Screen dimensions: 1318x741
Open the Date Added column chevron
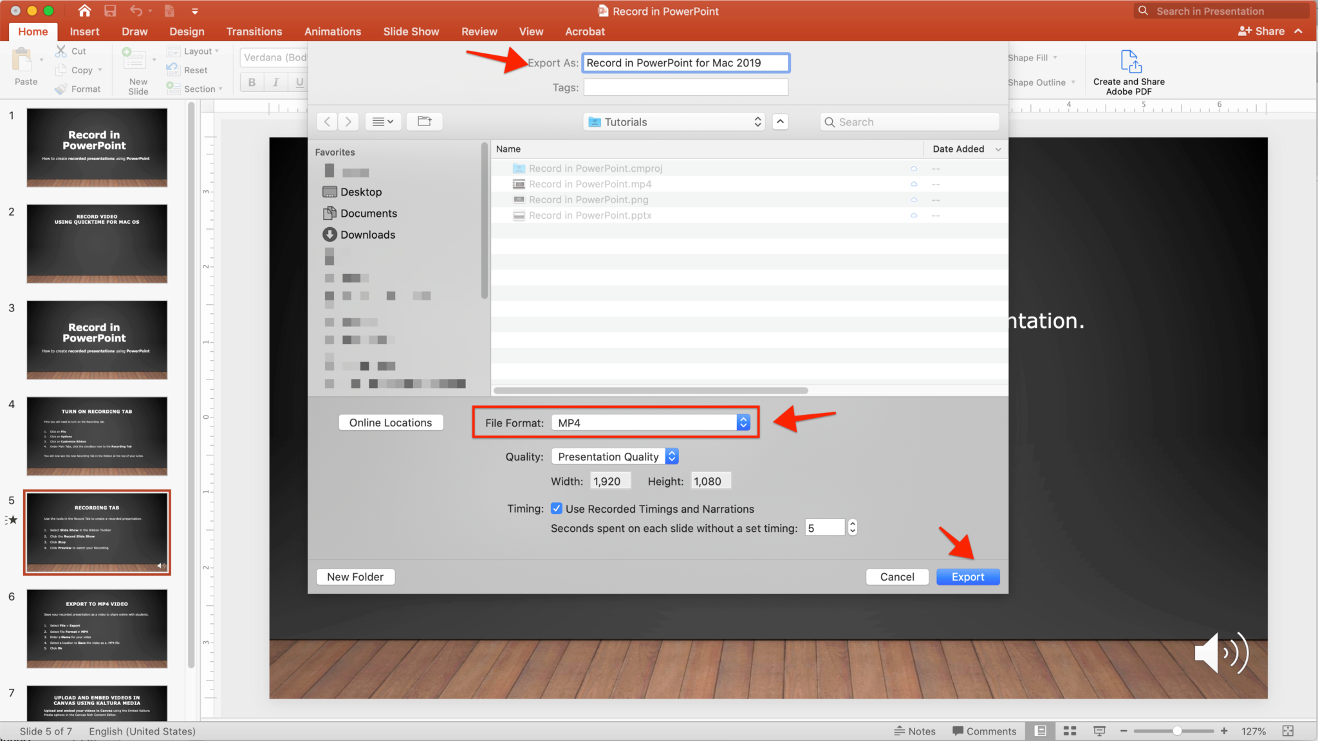(x=998, y=149)
